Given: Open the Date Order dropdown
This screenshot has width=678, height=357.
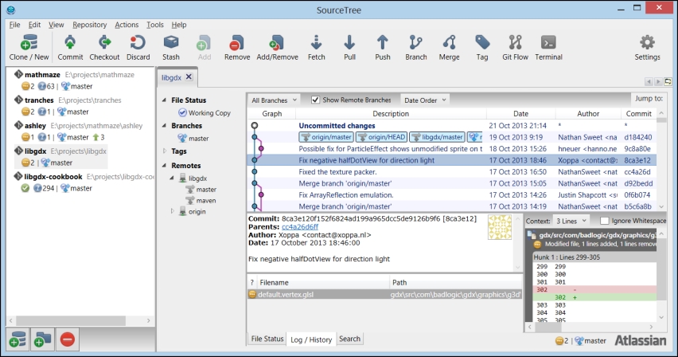Looking at the screenshot, I should point(425,100).
